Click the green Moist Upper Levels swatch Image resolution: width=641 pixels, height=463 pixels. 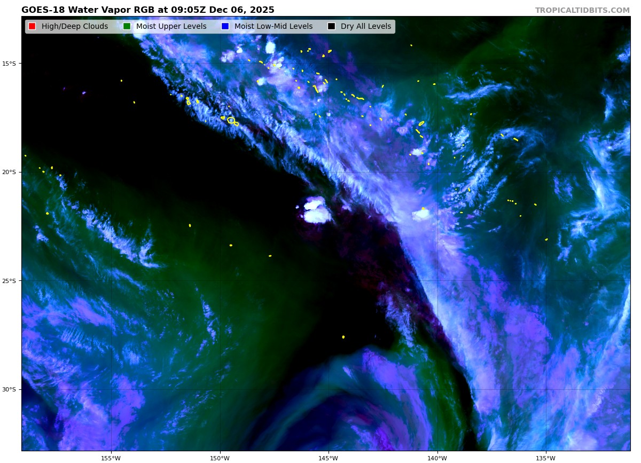[x=127, y=26]
